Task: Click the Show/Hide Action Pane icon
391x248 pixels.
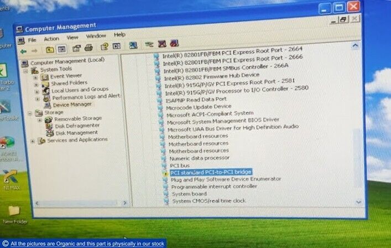Action: [x=117, y=46]
